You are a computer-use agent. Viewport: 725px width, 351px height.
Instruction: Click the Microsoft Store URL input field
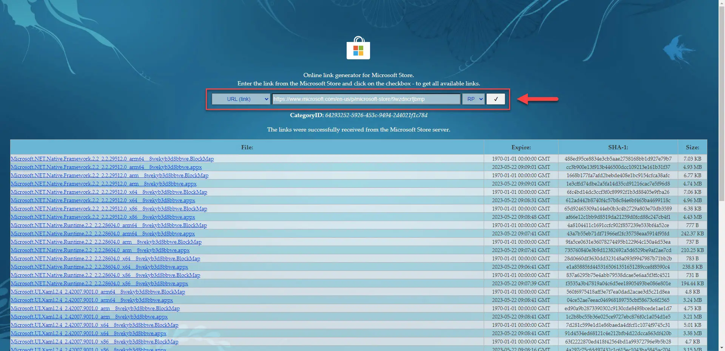[366, 99]
